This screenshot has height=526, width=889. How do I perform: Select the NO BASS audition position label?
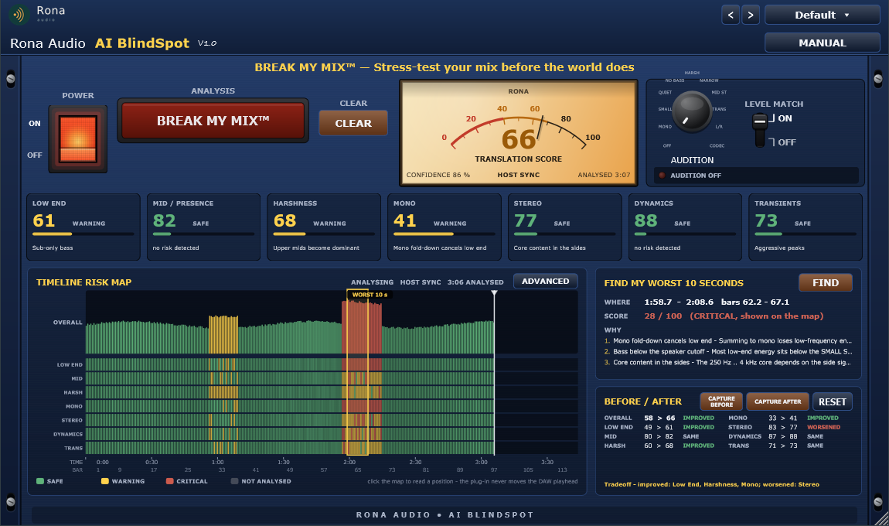coord(675,80)
